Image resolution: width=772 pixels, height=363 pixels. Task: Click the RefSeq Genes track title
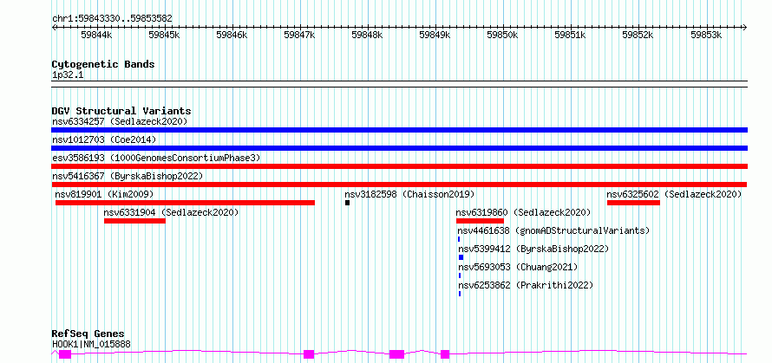[88, 334]
